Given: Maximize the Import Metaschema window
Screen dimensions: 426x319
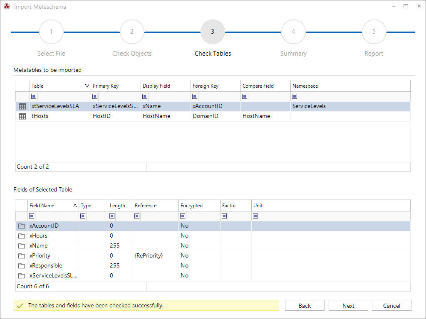Looking at the screenshot, I should click(406, 6).
